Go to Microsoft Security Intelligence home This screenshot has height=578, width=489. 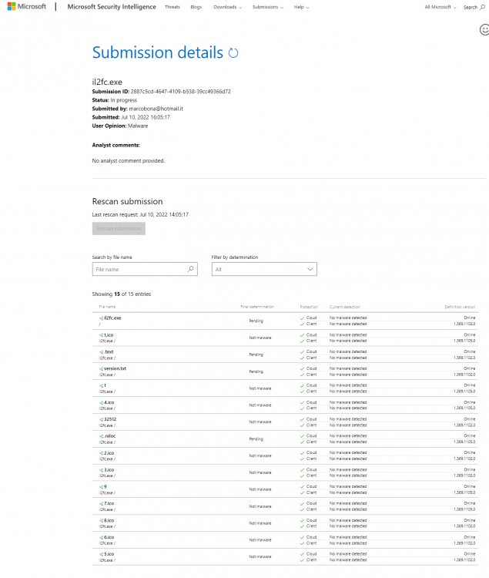[x=112, y=7]
